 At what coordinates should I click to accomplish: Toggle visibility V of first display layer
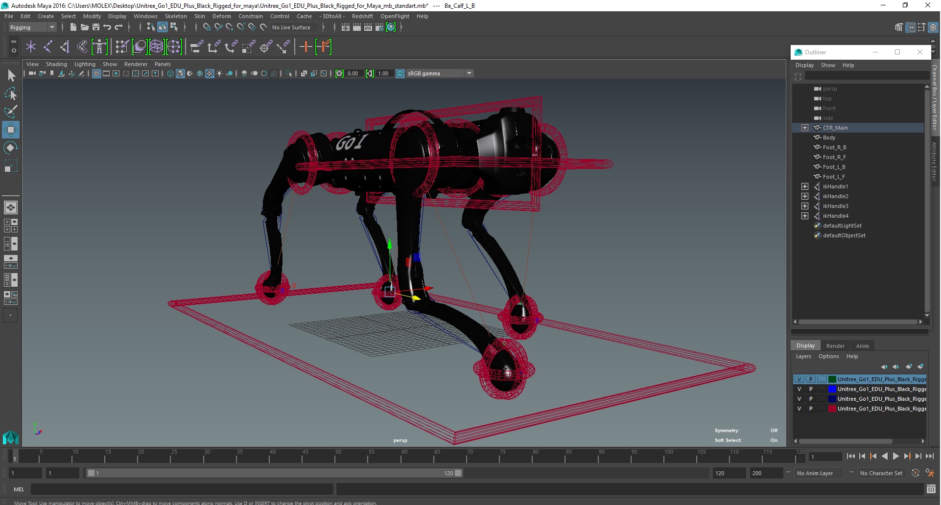pos(799,379)
